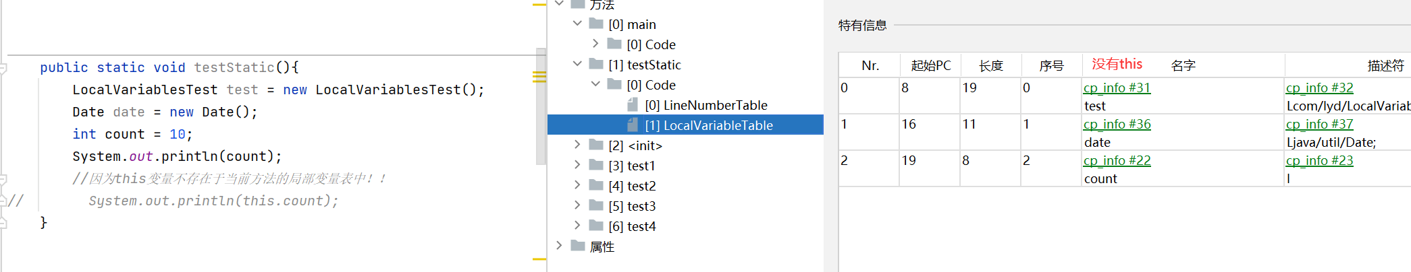Click the 'Ljava/util/Date;' descriptor cell
This screenshot has height=272, width=1411.
pyautogui.click(x=1331, y=142)
